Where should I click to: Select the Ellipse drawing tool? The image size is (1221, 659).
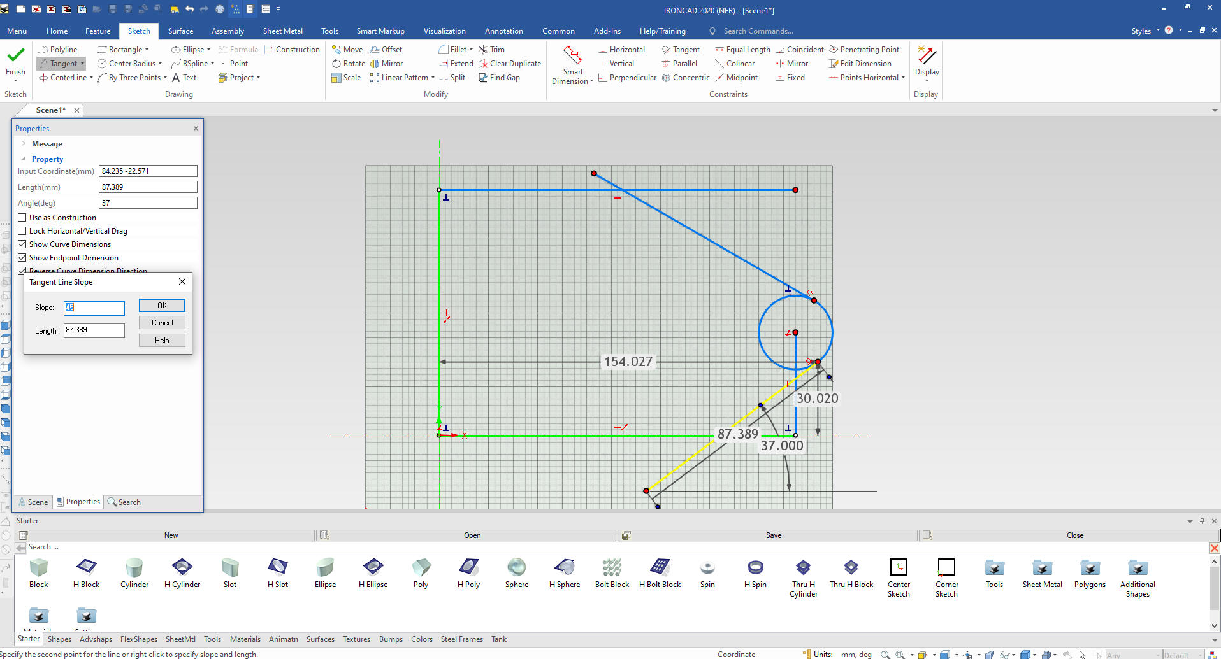188,50
